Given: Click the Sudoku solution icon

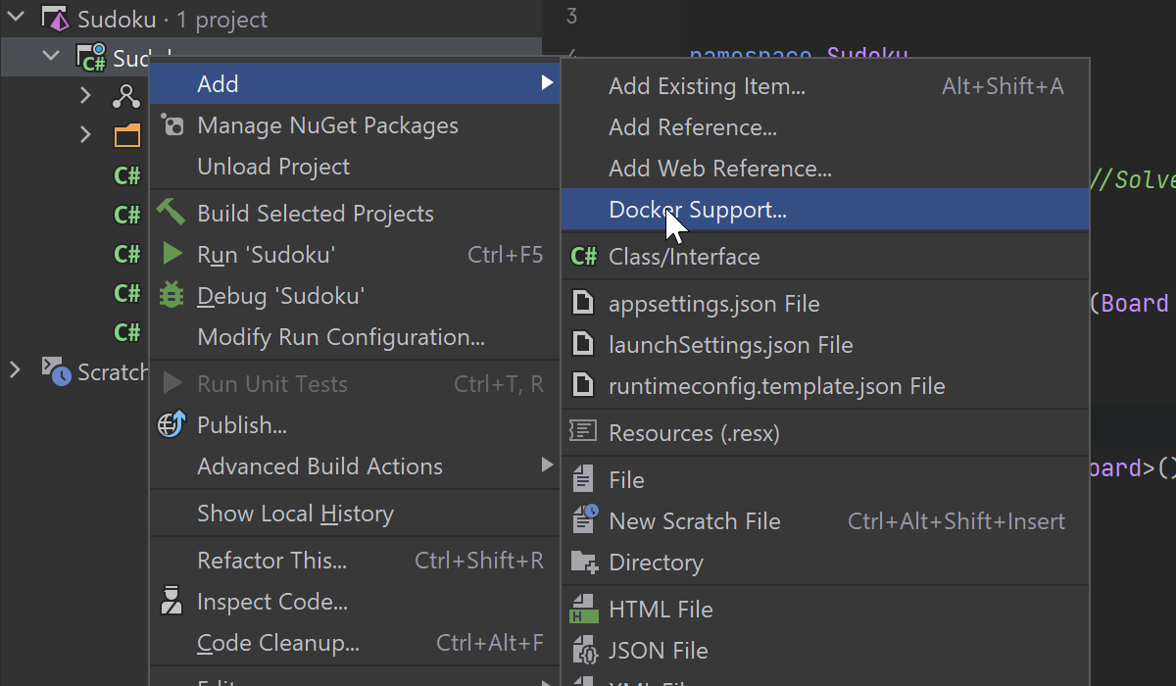Looking at the screenshot, I should click(55, 19).
